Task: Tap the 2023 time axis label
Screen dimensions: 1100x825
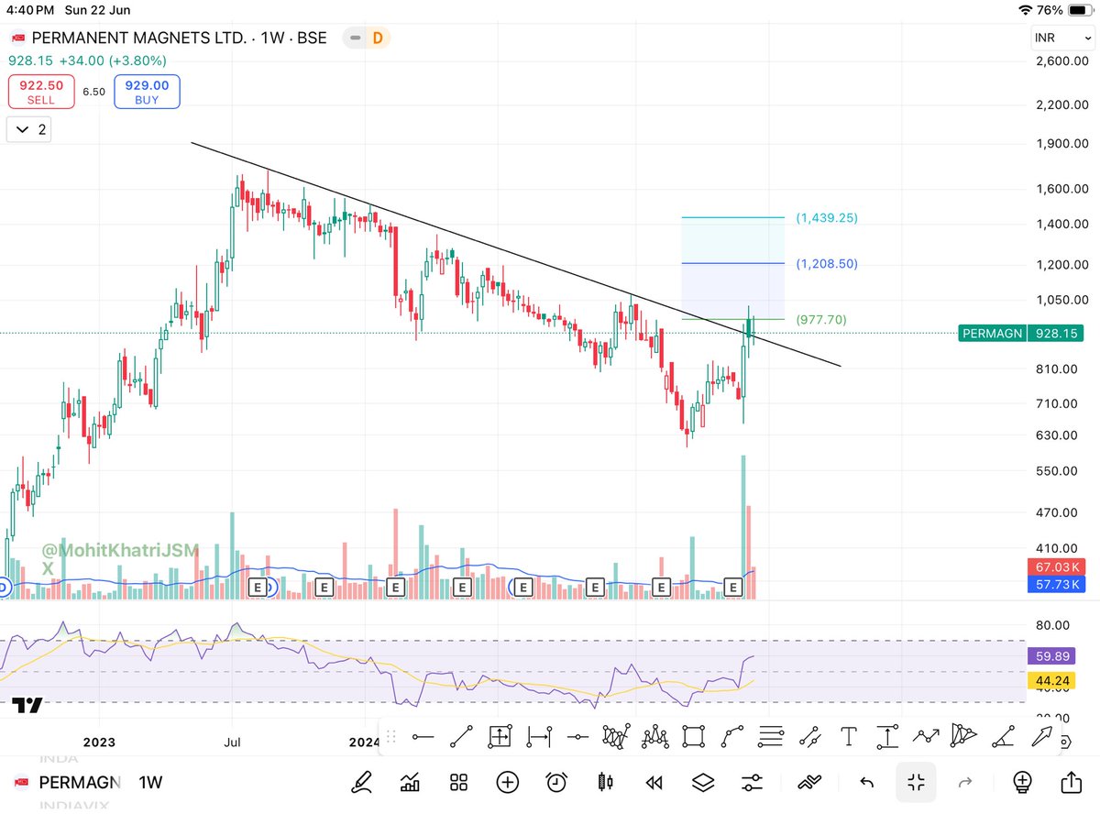Action: tap(98, 741)
